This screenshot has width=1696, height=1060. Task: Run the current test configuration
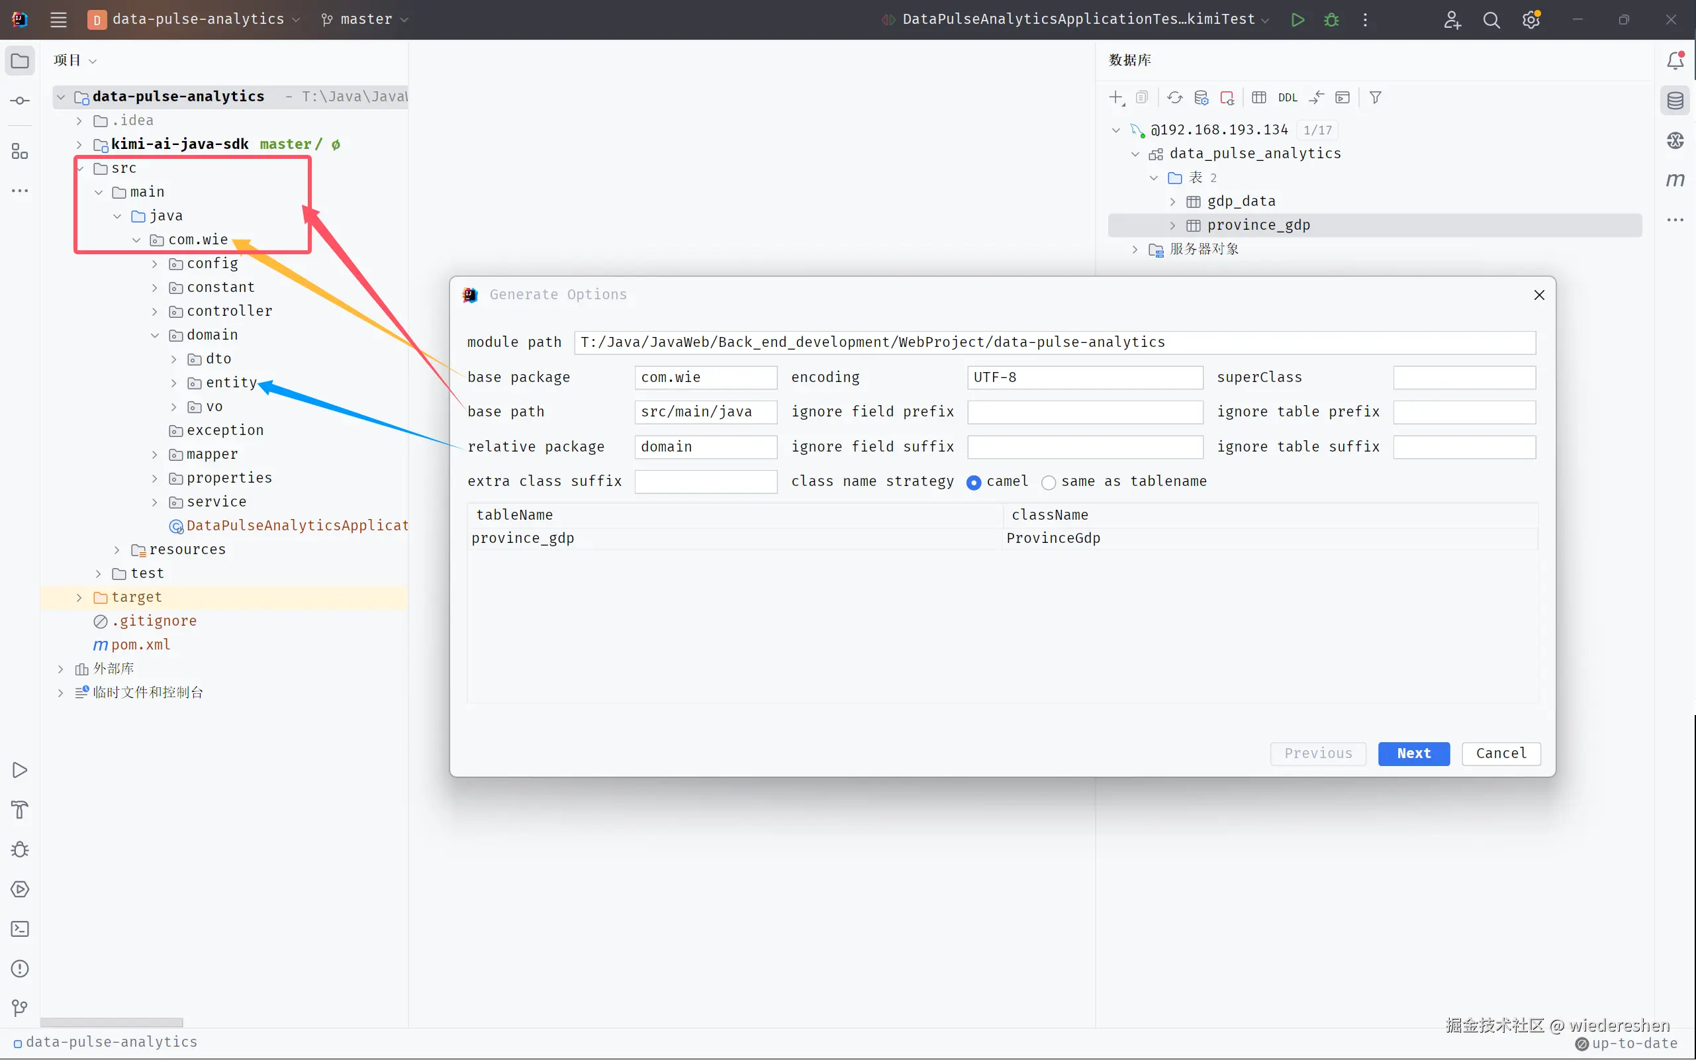pyautogui.click(x=1297, y=20)
